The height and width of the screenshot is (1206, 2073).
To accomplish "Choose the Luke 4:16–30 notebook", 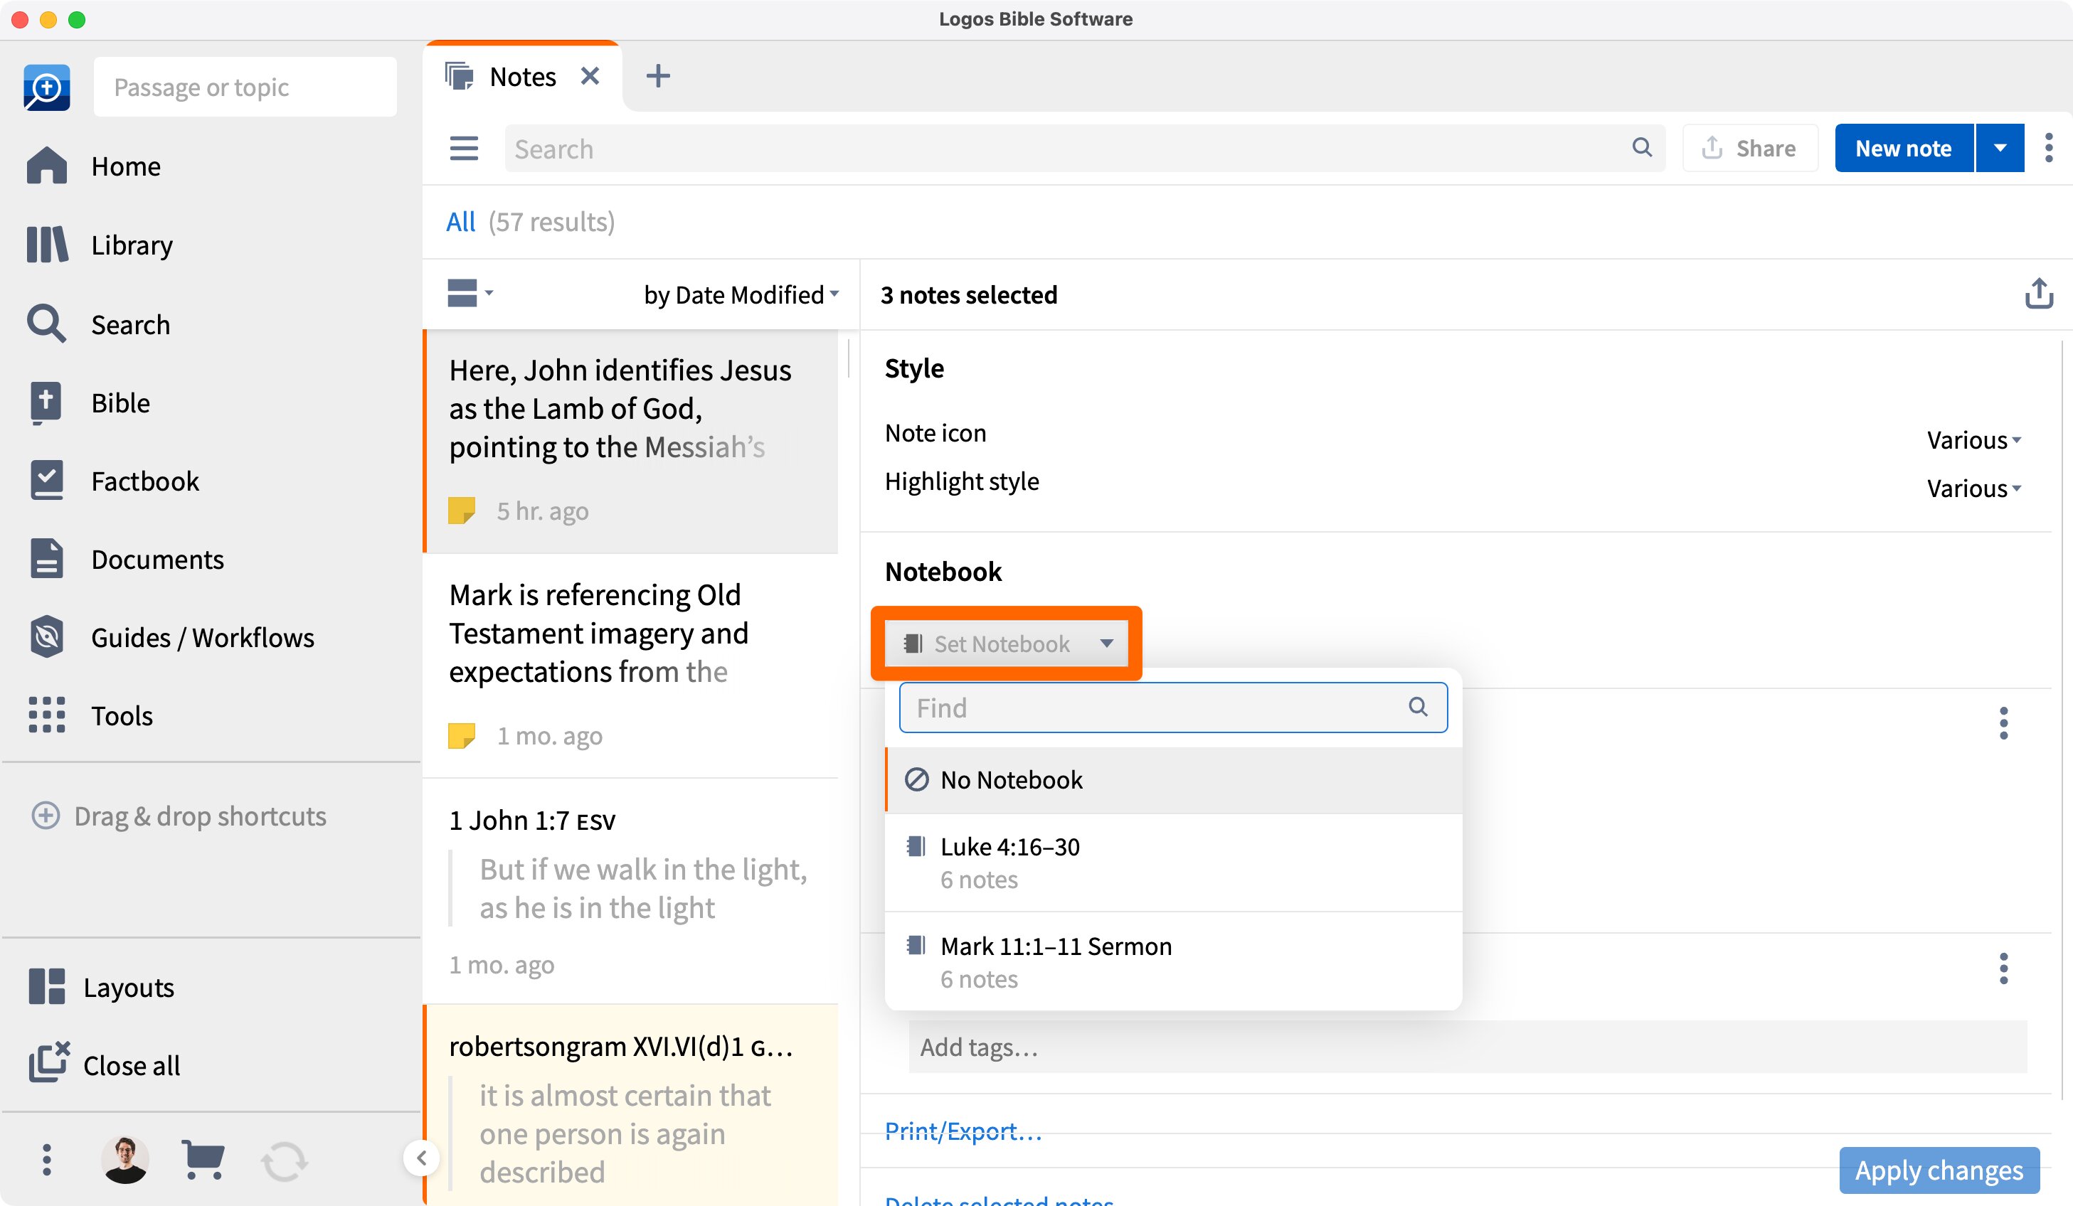I will click(1173, 863).
